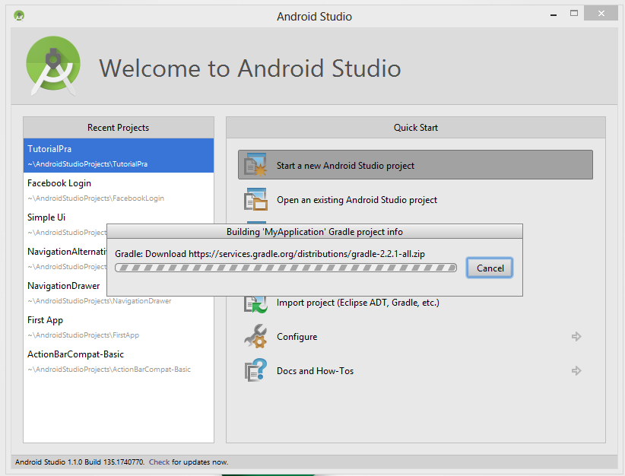Expand Docs and How-Tos using its arrow
Screen dimensions: 625x476
[576, 371]
